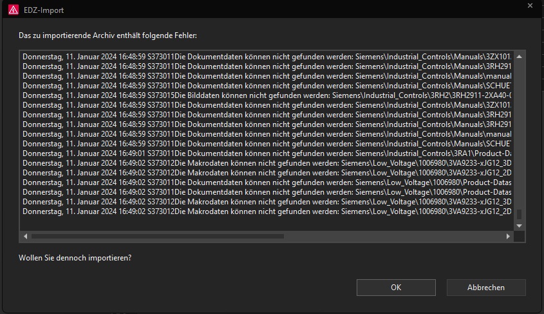Select the 16:49:01 3RA1 Product-Da error line

click(267, 153)
